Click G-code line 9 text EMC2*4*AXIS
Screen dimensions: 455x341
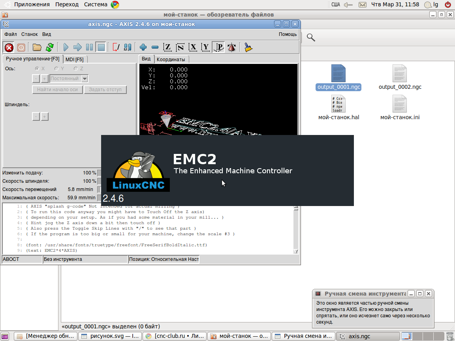52,251
